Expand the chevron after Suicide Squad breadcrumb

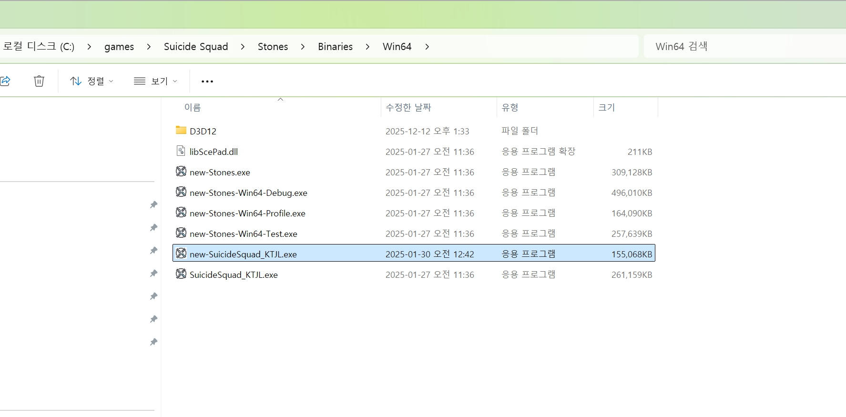[243, 47]
